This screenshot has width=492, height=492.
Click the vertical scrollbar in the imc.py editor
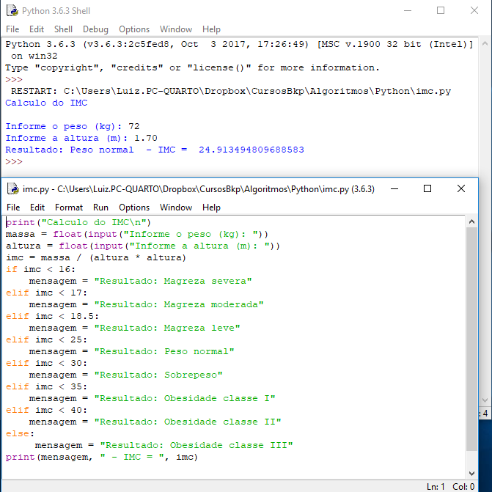coord(471,330)
